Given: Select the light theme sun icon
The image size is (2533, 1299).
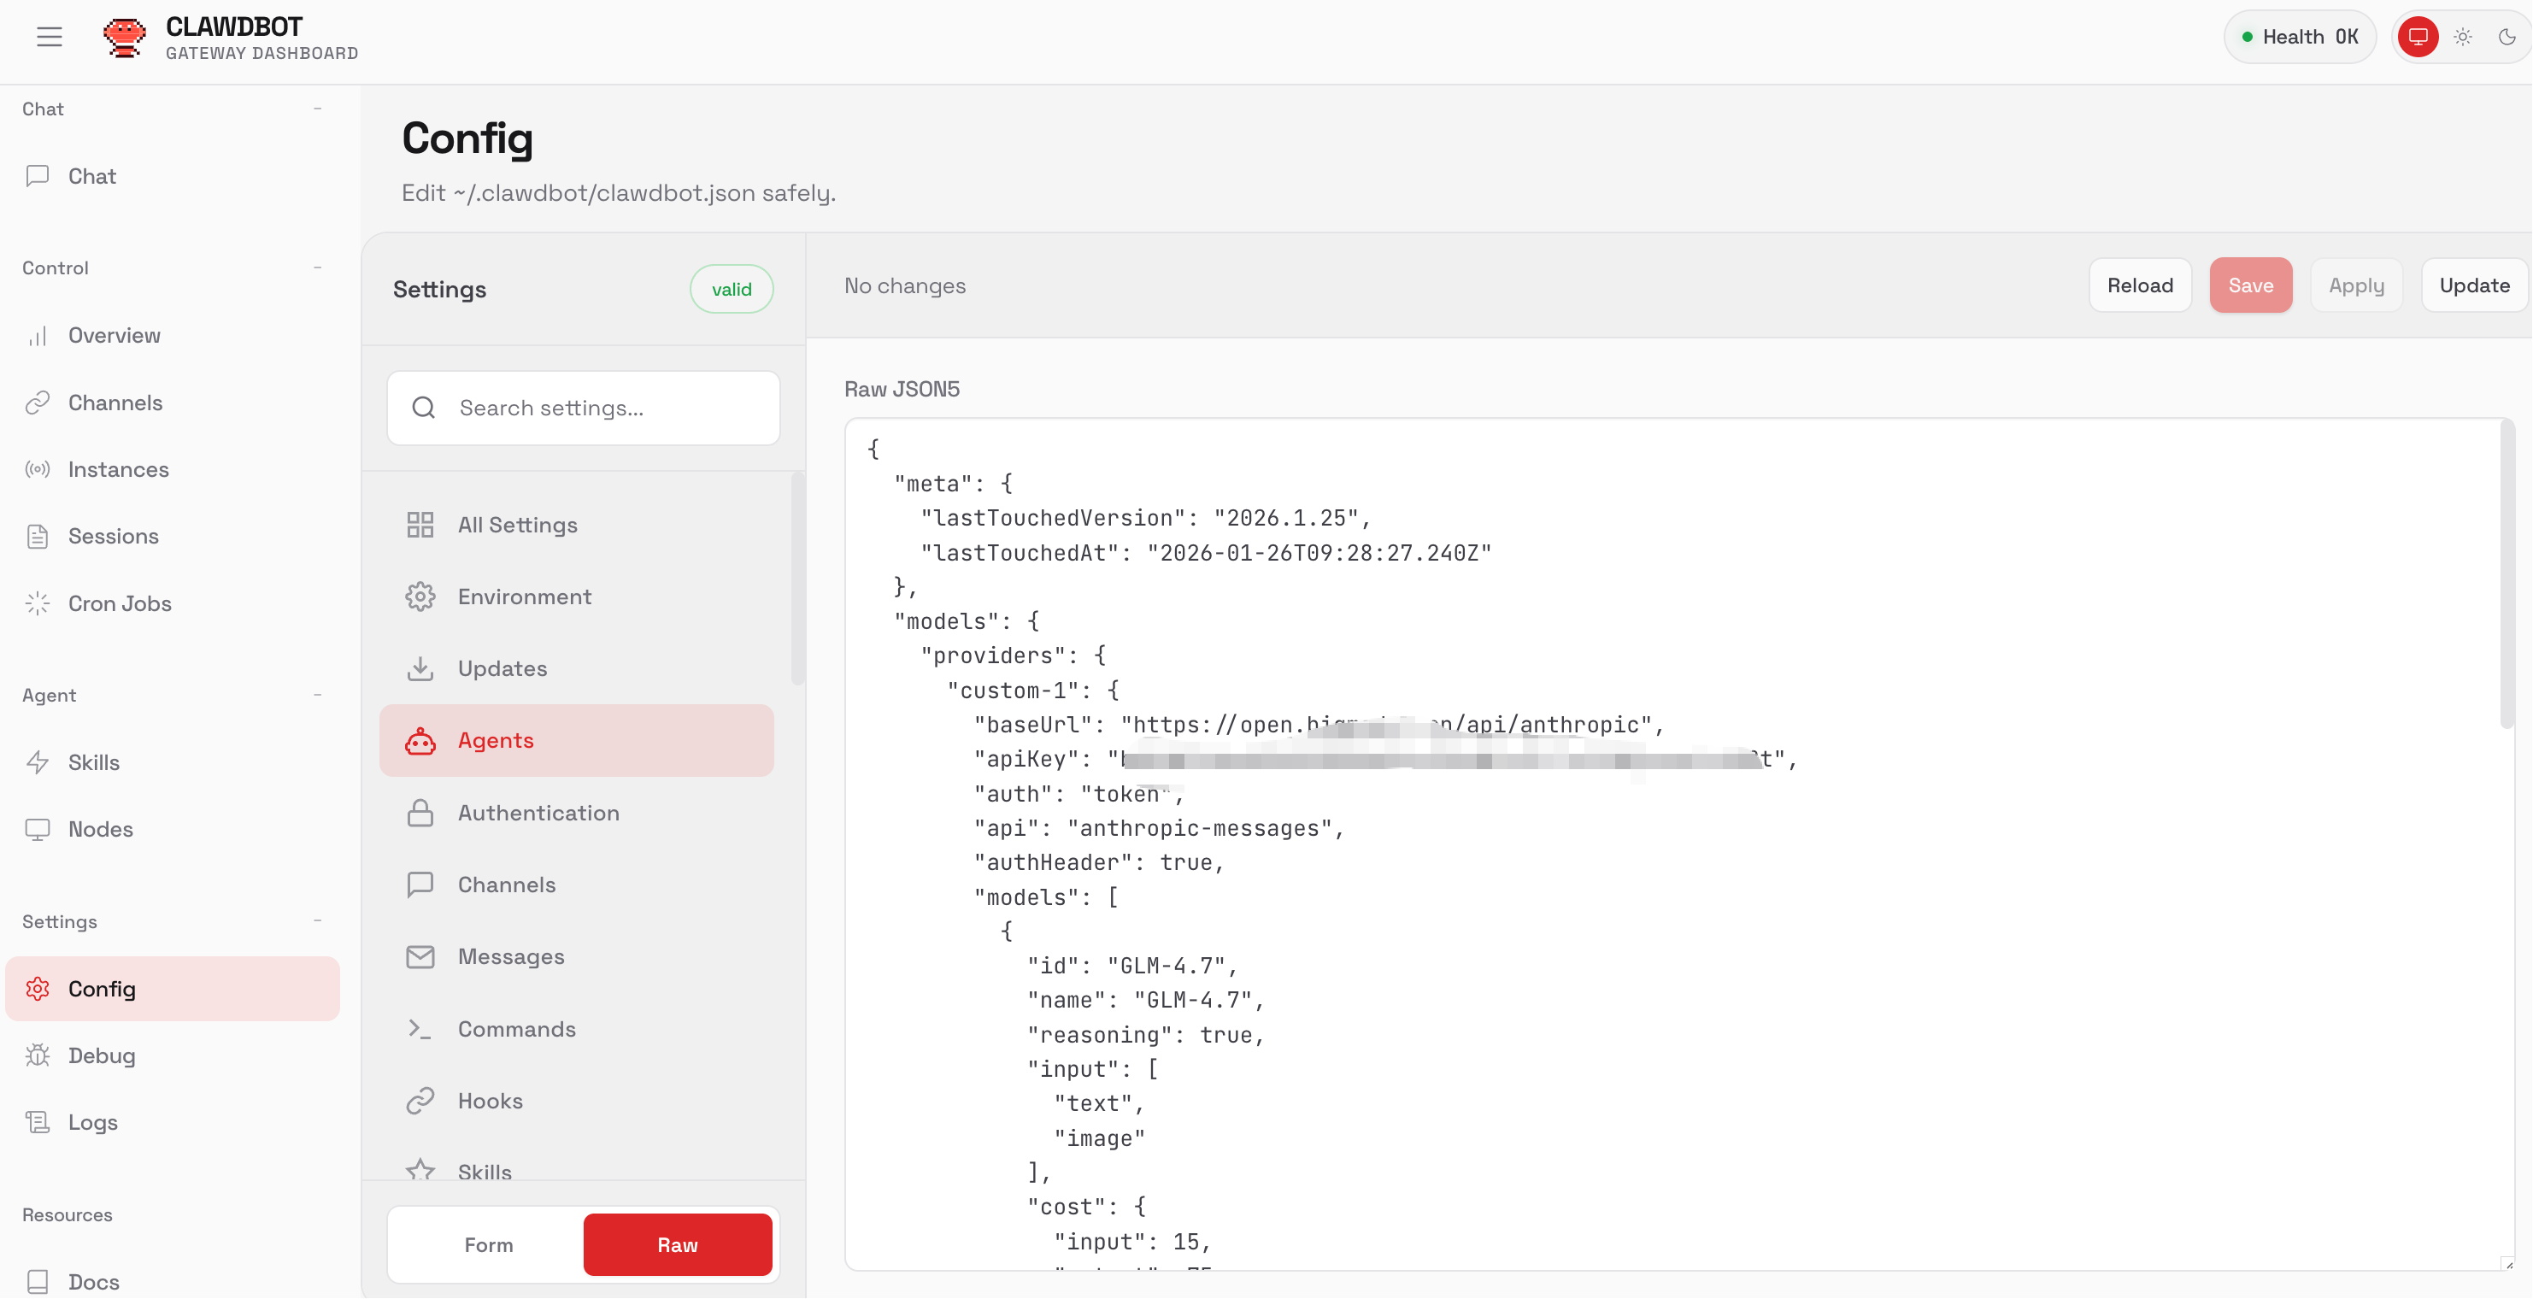Looking at the screenshot, I should [2462, 38].
